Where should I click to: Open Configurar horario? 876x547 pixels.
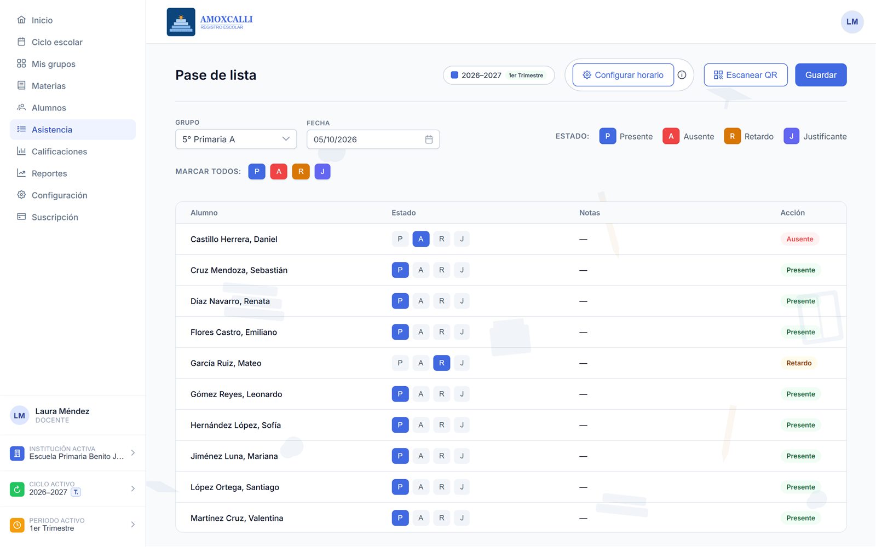623,75
